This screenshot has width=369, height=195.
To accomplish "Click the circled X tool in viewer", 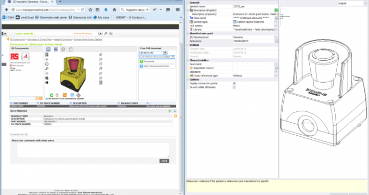I will (47, 78).
